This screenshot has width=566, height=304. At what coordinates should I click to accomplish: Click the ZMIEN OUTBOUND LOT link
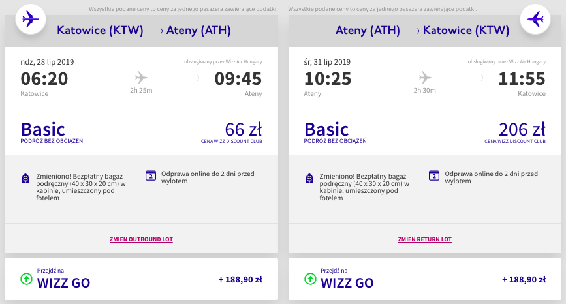coord(141,239)
